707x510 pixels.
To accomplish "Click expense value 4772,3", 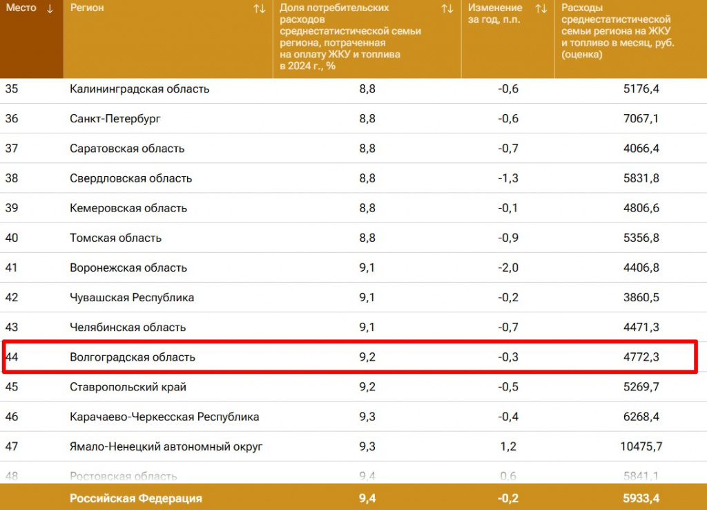I will coord(641,357).
